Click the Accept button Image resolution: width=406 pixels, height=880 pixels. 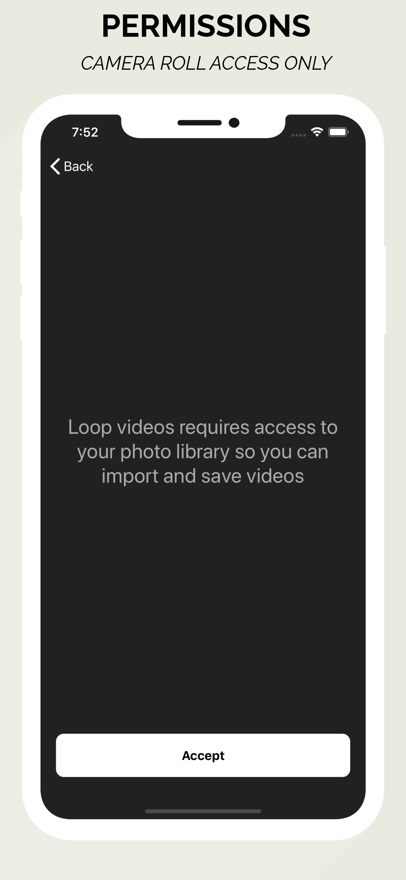click(203, 755)
